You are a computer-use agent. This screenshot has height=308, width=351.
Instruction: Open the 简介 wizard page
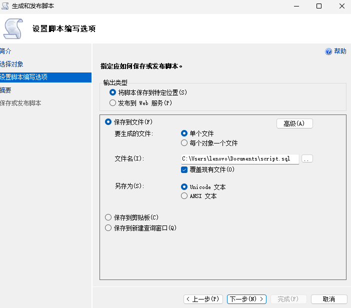5,51
